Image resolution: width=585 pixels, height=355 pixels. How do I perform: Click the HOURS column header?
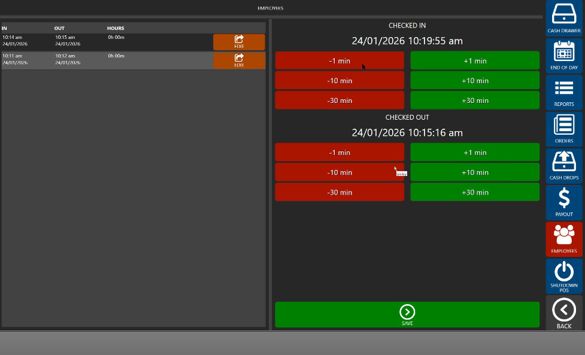[x=116, y=28]
